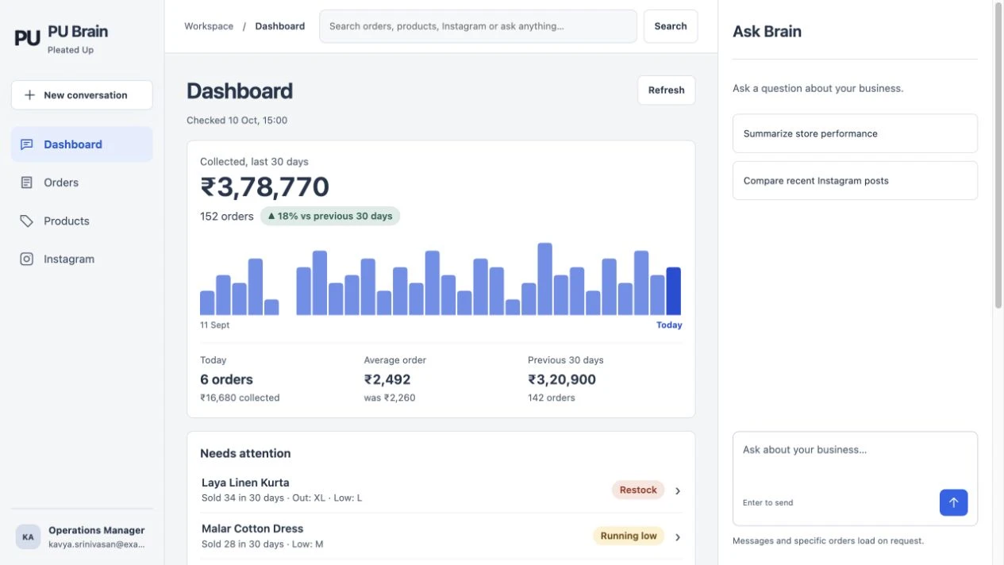Click the Operations Manager name
Viewport: 1004px width, 565px height.
tap(97, 530)
